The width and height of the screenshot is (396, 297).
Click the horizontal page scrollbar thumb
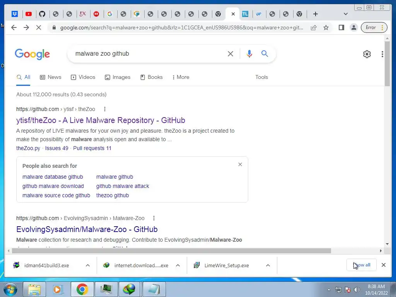coord(171,251)
